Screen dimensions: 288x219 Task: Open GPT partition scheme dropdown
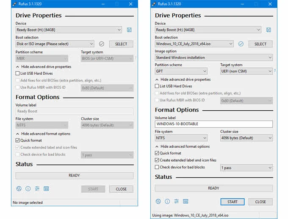click(x=181, y=71)
